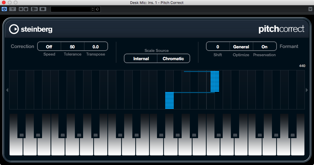Select the Chromatic scale type option
314x165 pixels.
(173, 59)
